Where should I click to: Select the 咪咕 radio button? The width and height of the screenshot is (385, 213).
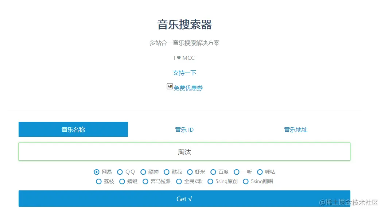pyautogui.click(x=260, y=172)
